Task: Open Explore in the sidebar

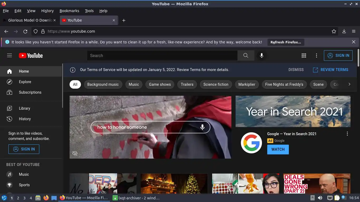Action: (31, 82)
